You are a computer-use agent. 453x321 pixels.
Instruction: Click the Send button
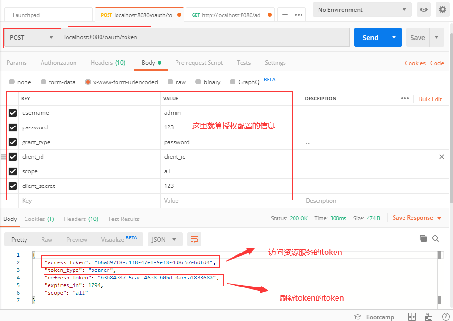(370, 37)
